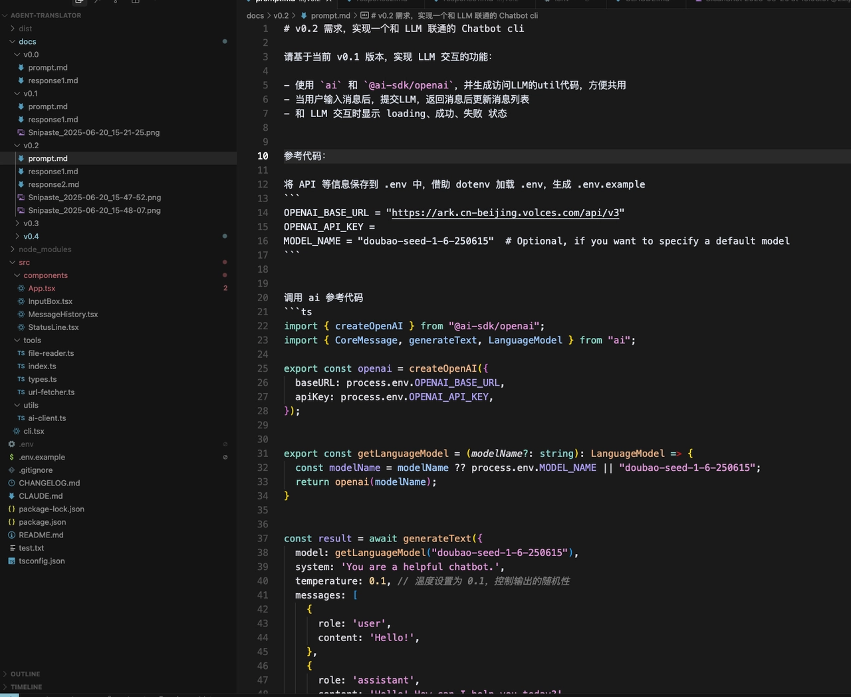Collapse the v0.1 folder
The image size is (851, 697).
(x=17, y=94)
